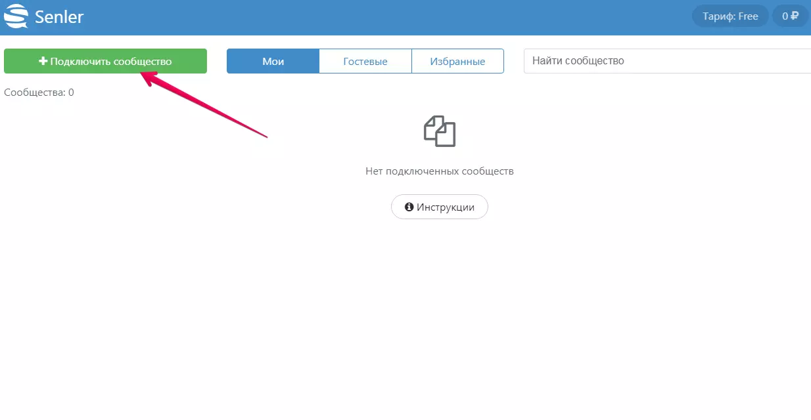Click the empty documents icon
Viewport: 811px width, 420px height.
point(440,131)
